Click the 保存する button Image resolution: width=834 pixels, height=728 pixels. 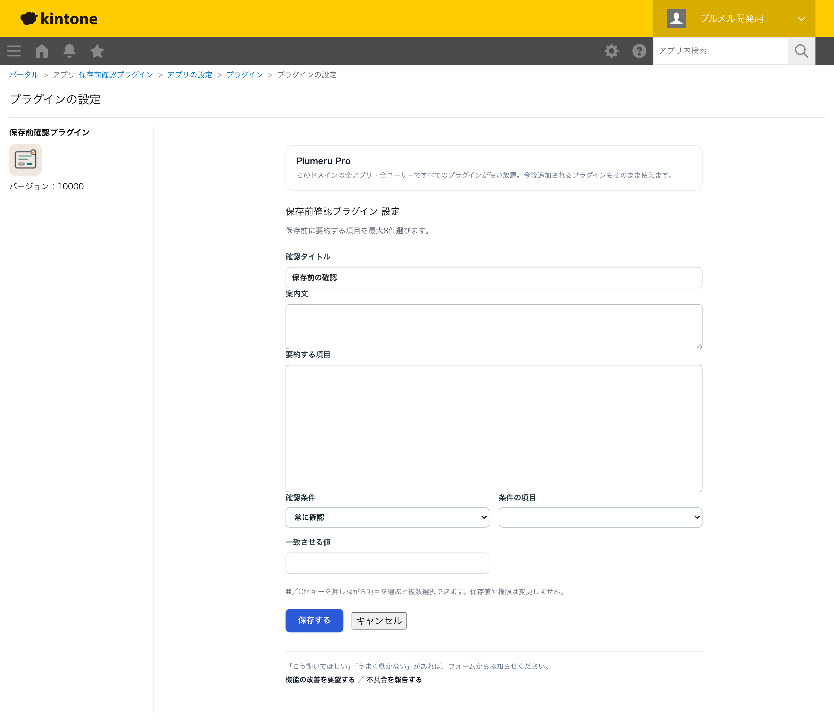click(314, 620)
